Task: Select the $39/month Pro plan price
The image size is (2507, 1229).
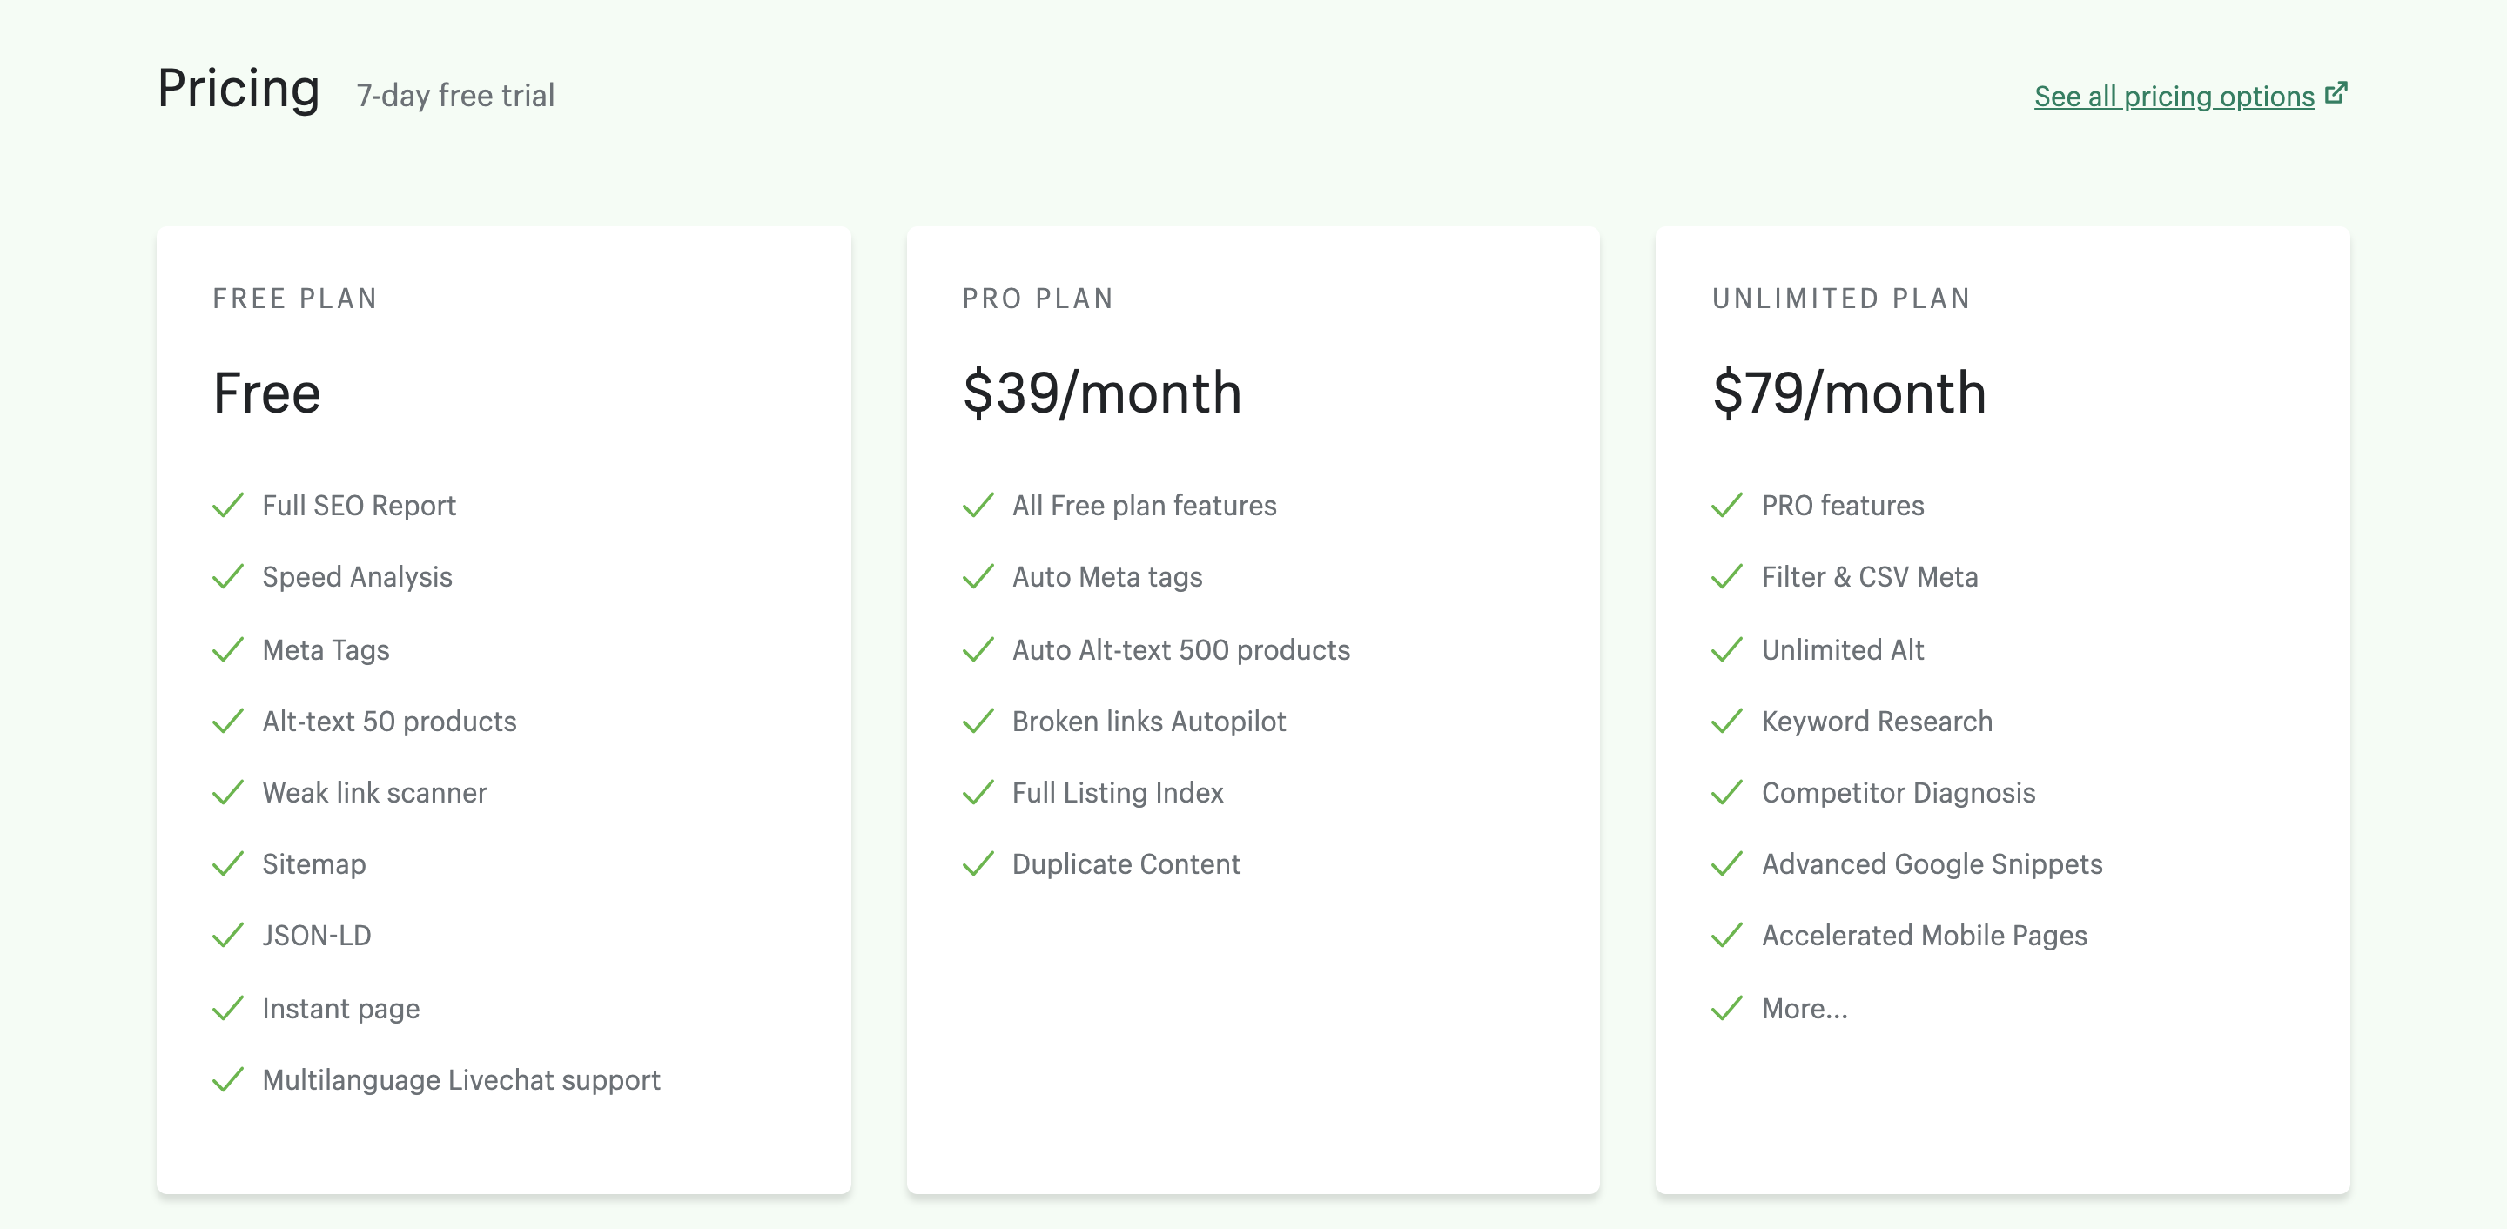Action: 1102,393
